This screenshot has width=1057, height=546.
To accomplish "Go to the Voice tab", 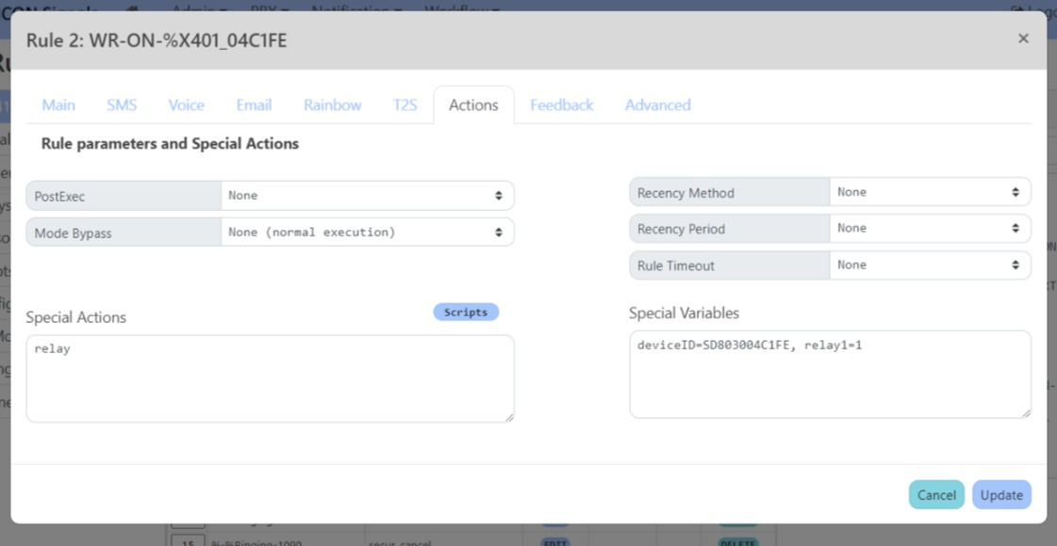I will 186,105.
